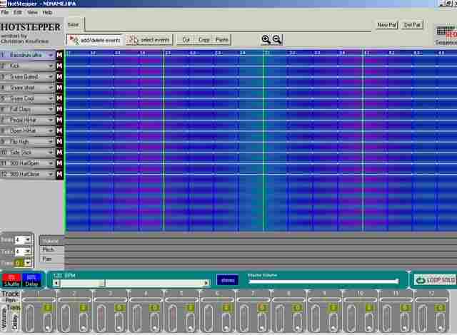Screen dimensions: 457x335
Task: Activate the add/delete events tool
Action: pyautogui.click(x=95, y=40)
